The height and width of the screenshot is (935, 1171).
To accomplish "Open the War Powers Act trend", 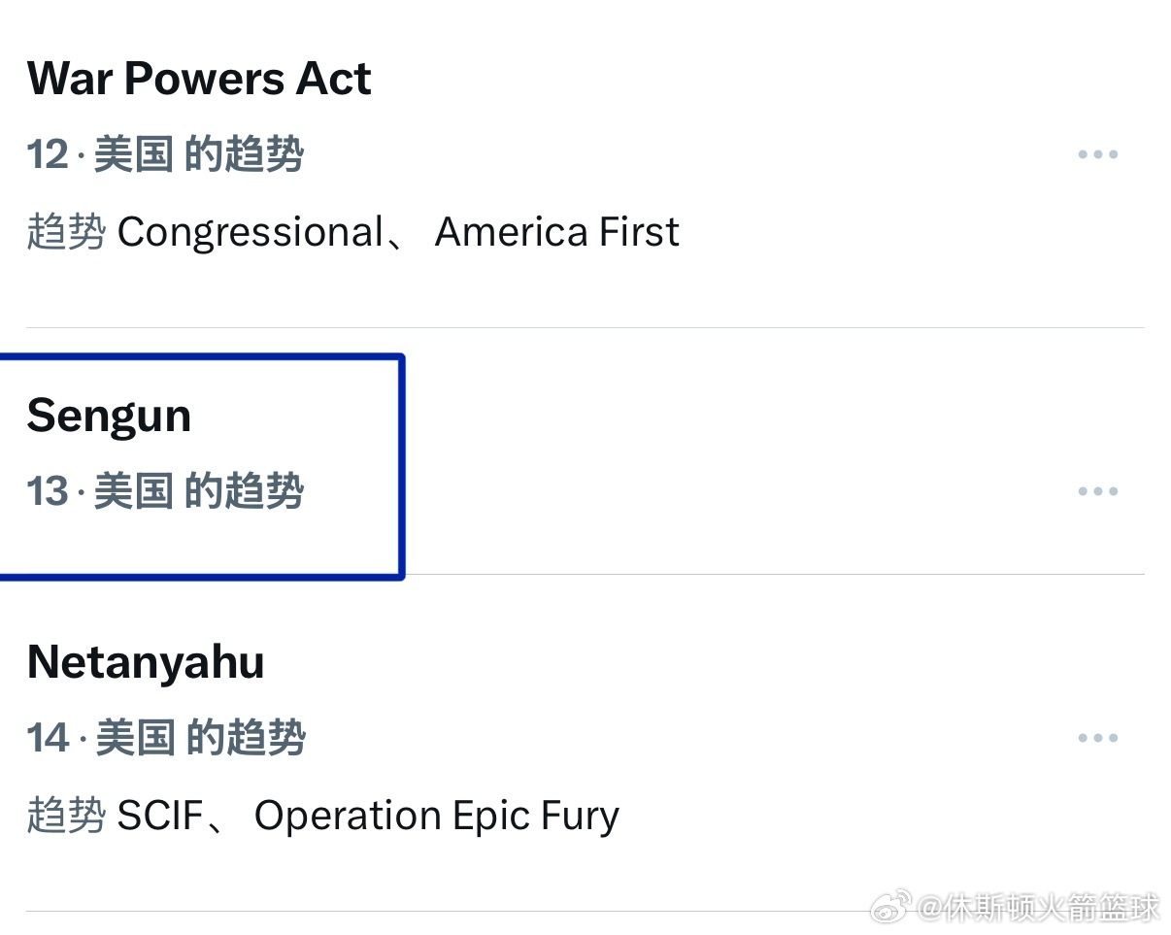I will click(199, 78).
